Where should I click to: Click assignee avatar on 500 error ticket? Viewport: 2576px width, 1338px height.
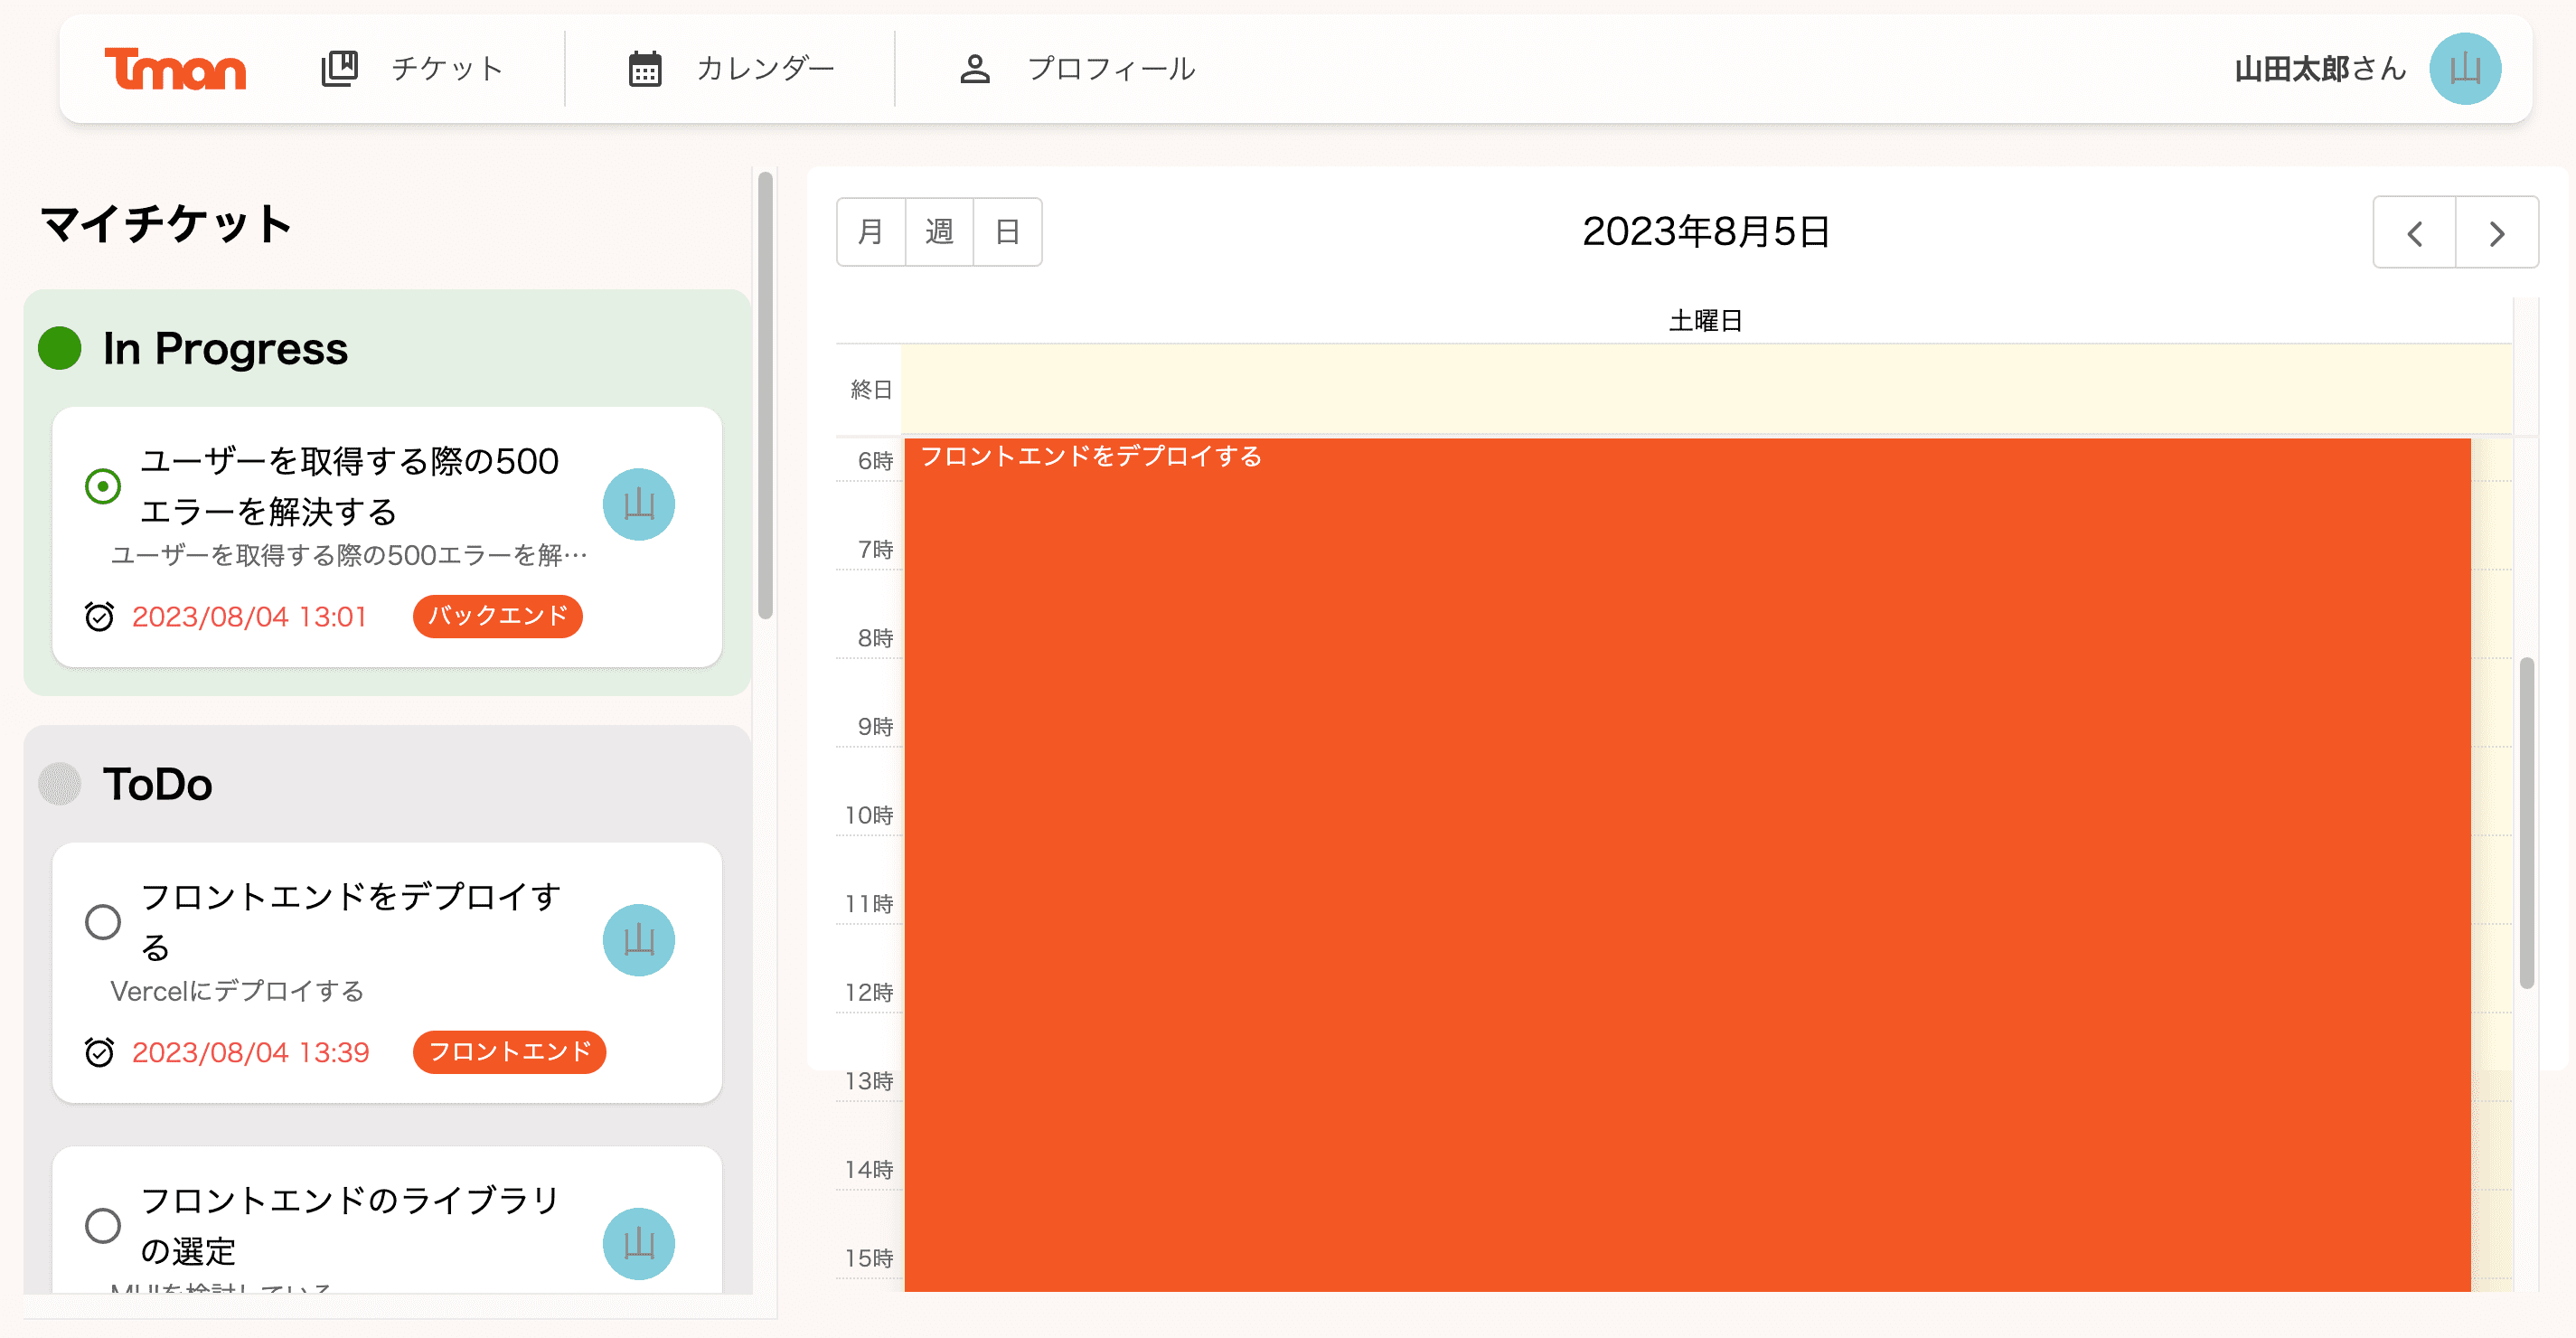click(638, 505)
